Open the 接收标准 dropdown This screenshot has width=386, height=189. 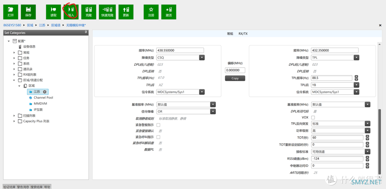coord(367,152)
